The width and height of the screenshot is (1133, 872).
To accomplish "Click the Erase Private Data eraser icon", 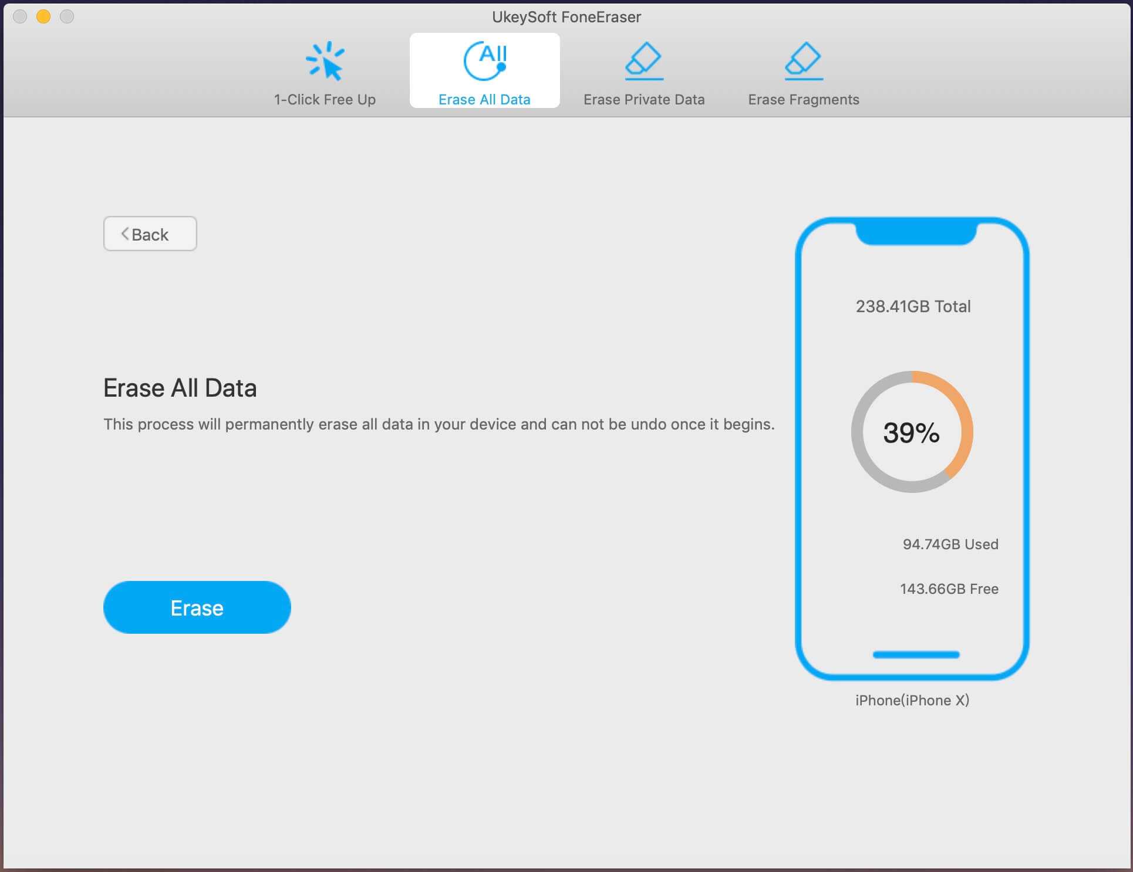I will click(x=643, y=61).
